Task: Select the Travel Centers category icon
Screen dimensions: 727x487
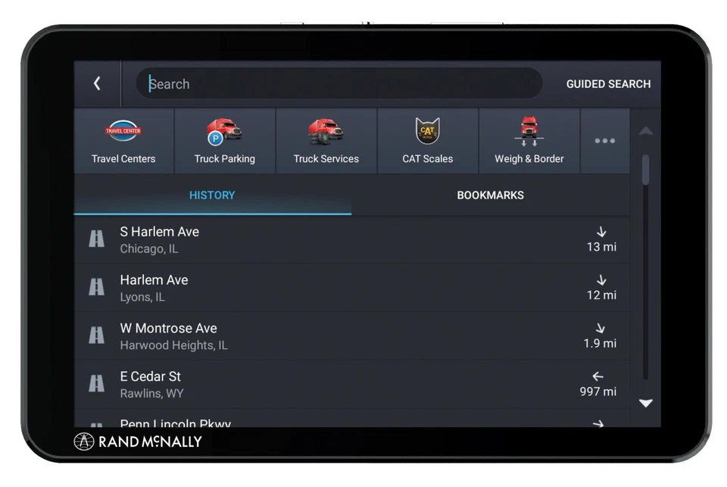Action: [x=123, y=140]
